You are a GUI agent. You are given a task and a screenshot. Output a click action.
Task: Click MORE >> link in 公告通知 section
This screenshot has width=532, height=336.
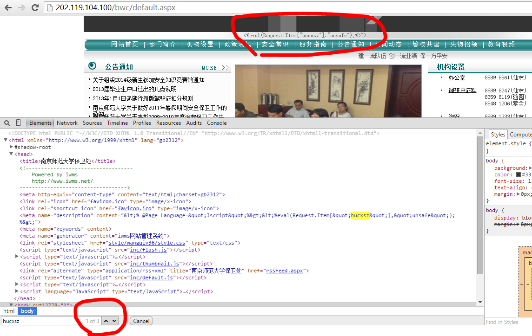point(215,68)
